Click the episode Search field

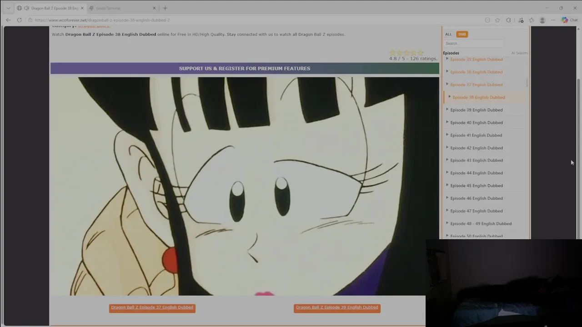[473, 44]
